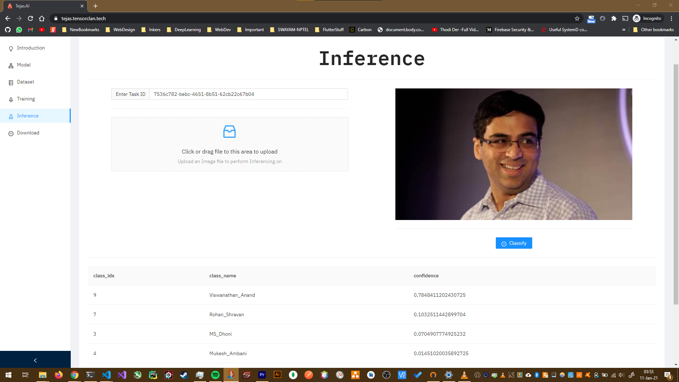Click the upload inbox icon
Viewport: 679px width, 382px height.
coord(230,132)
